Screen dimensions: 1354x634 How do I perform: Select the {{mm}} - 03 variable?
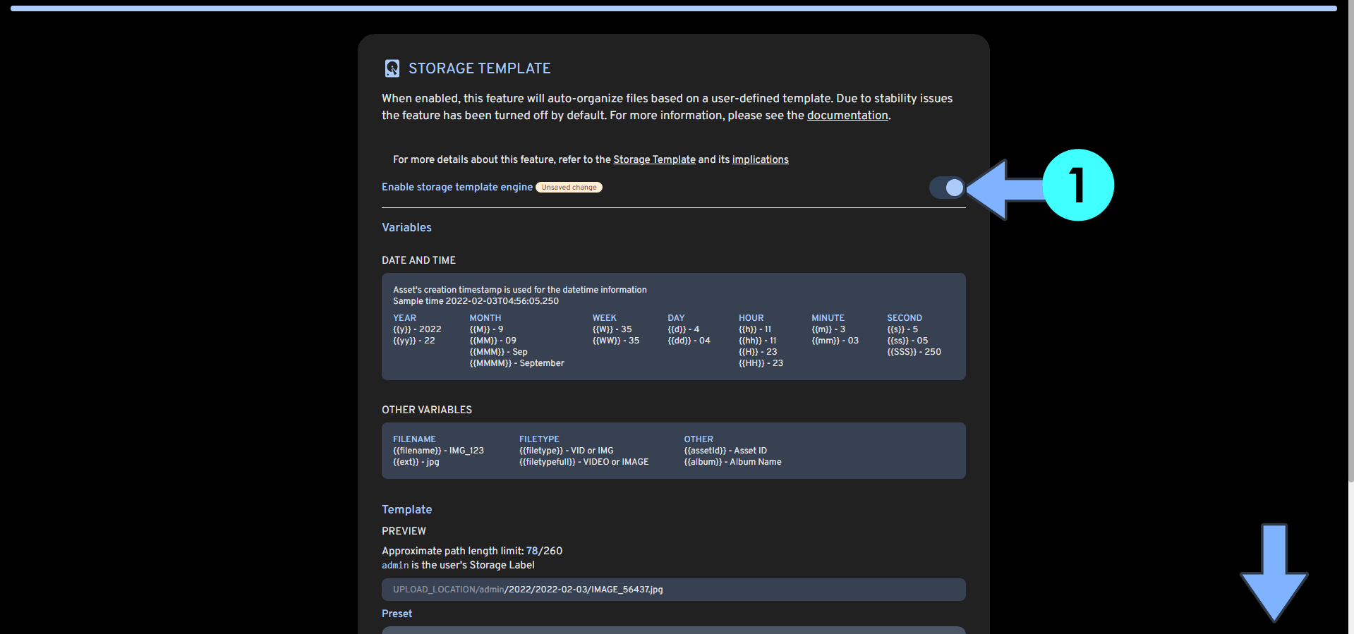click(835, 341)
